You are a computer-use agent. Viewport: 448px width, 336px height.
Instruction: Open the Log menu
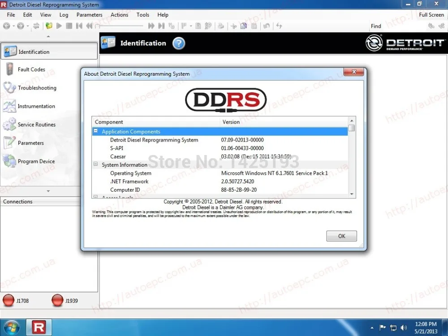pos(64,15)
